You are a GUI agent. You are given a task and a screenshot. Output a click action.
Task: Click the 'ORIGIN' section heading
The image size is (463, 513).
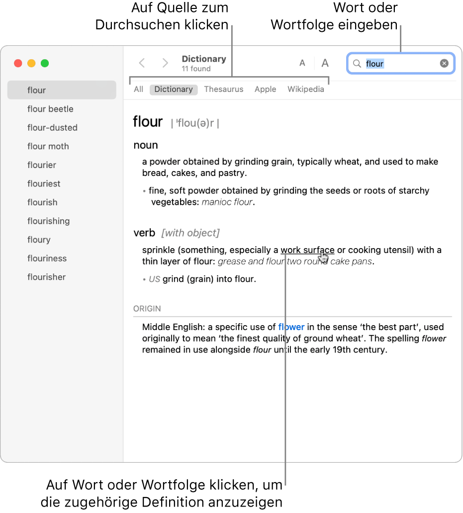click(x=147, y=309)
